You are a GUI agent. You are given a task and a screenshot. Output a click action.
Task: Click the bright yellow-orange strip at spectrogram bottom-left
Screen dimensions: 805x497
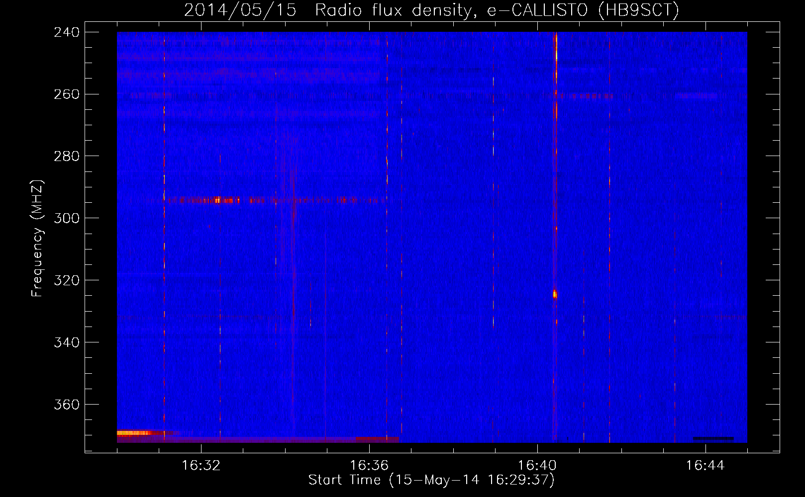(134, 433)
